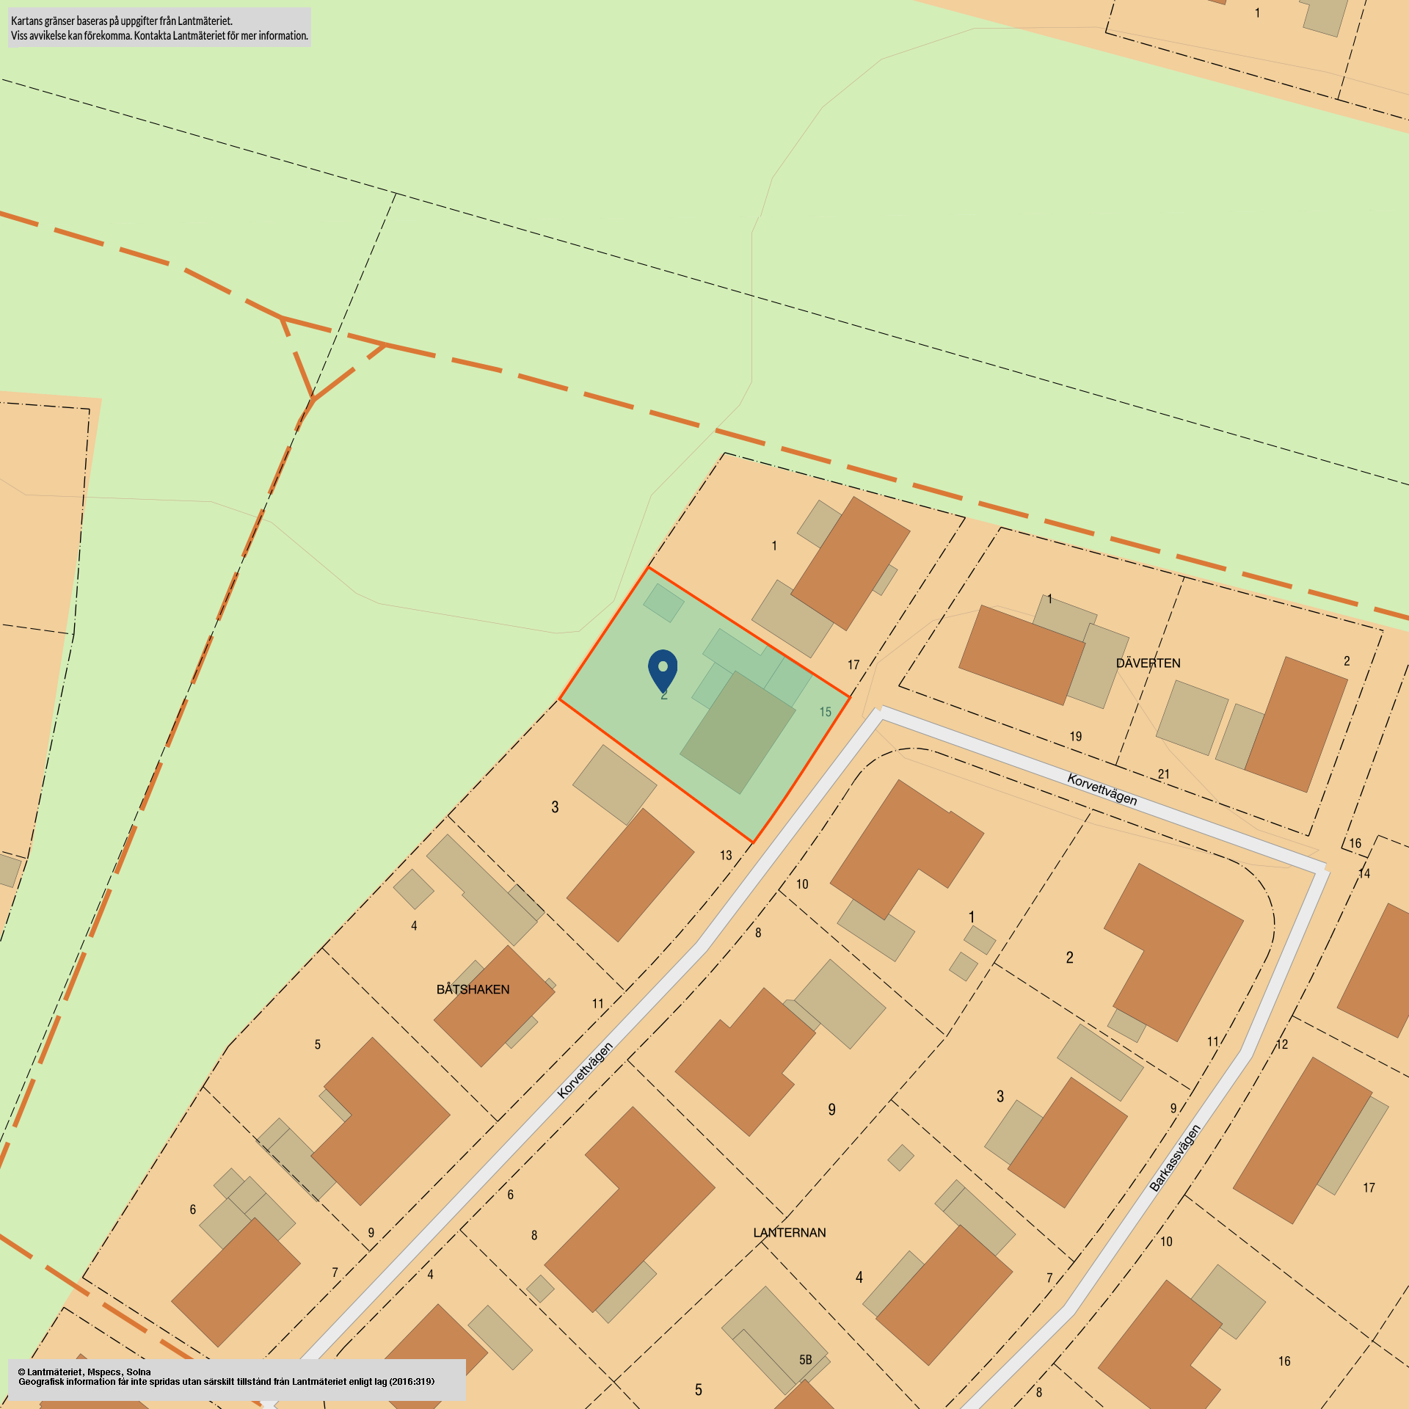This screenshot has width=1409, height=1409.
Task: Click the highlighted property's main building
Action: 738,733
